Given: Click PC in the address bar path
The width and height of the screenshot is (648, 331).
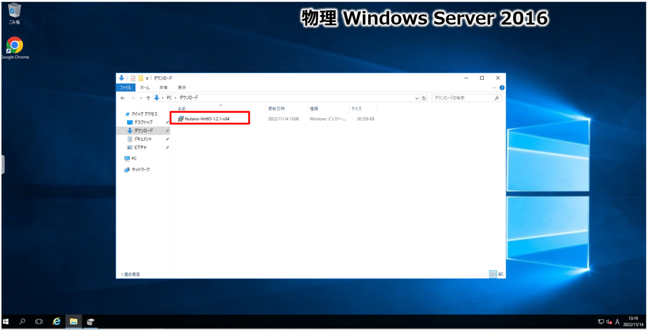Looking at the screenshot, I should (169, 98).
